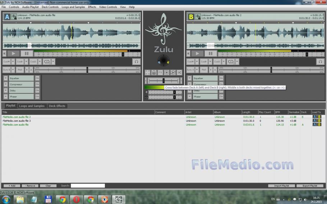Click the Sync B button on Deck A
Viewport: 327px width, 204px height.
pos(6,70)
